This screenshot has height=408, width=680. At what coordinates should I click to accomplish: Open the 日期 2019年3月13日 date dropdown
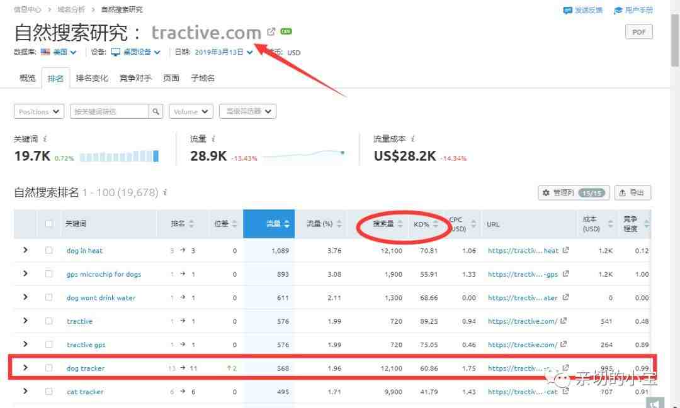(x=224, y=52)
